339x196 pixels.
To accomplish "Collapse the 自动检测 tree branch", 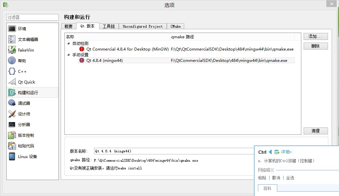I will tap(69, 43).
